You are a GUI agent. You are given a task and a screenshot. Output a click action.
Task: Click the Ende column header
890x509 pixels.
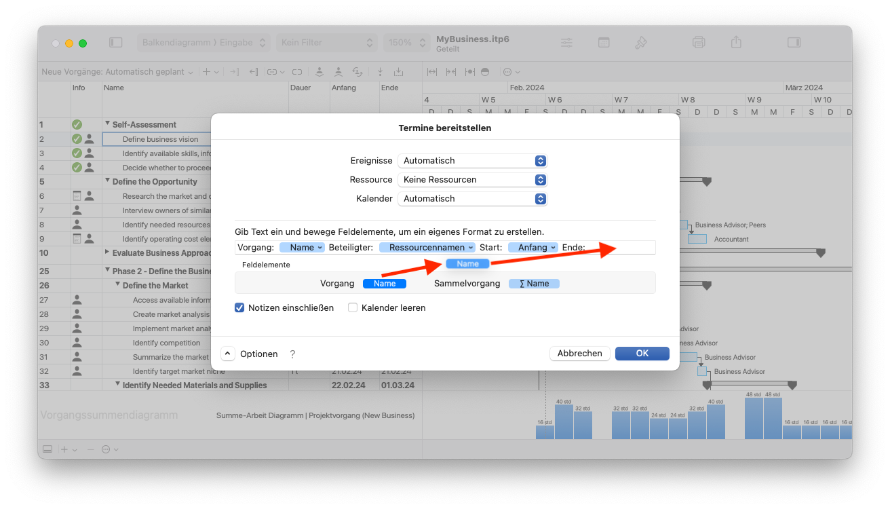click(x=390, y=88)
